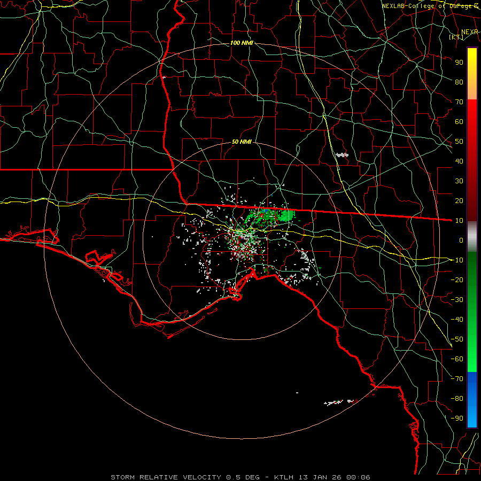Image resolution: width=481 pixels, height=481 pixels.
Task: Click the -40 knot scale label
Action: (457, 320)
